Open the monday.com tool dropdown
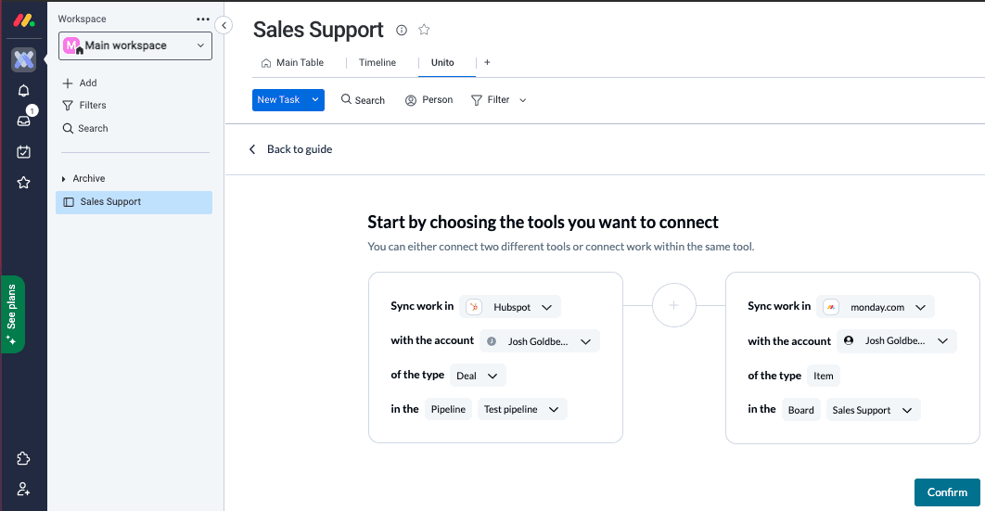This screenshot has width=985, height=511. pyautogui.click(x=875, y=307)
